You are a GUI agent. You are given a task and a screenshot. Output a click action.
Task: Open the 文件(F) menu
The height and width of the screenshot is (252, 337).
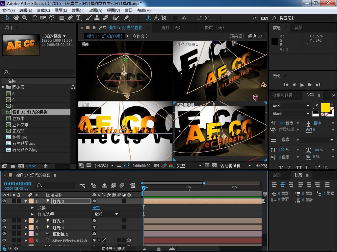point(8,10)
